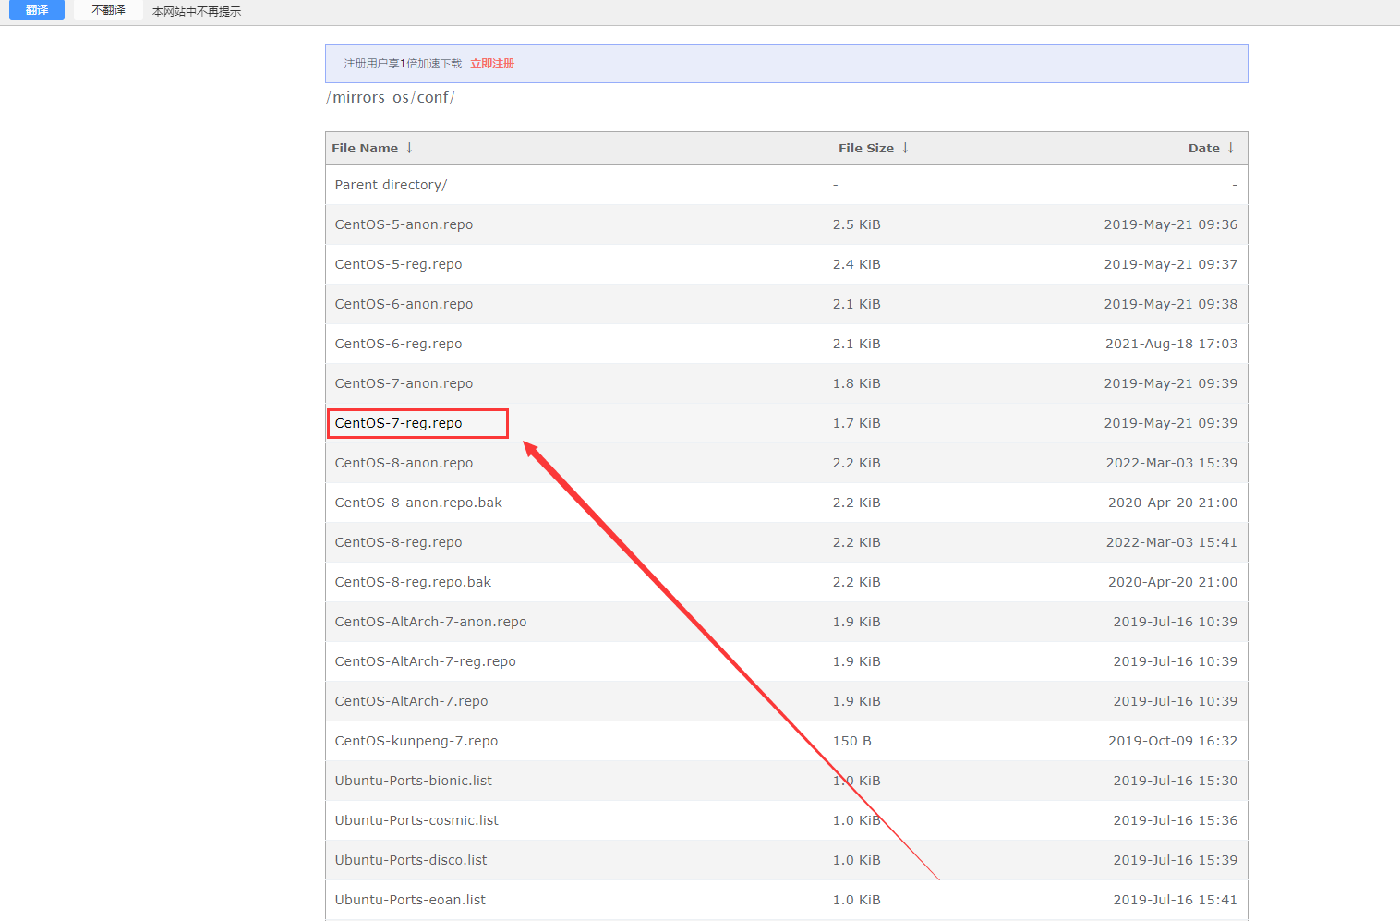
Task: Click File Name column header
Action: point(365,148)
